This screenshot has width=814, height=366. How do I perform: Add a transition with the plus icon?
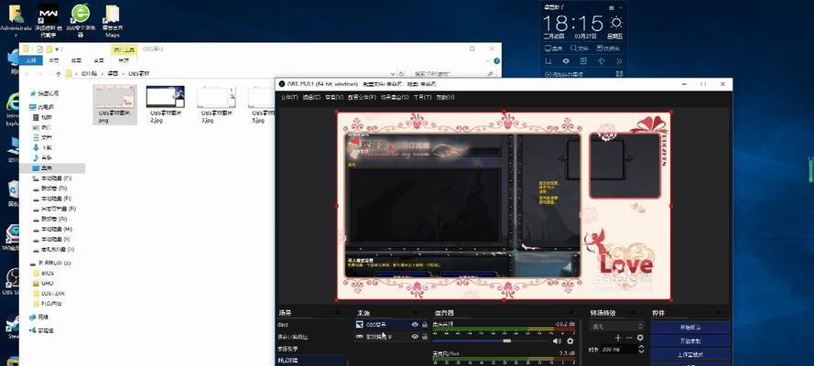click(618, 338)
